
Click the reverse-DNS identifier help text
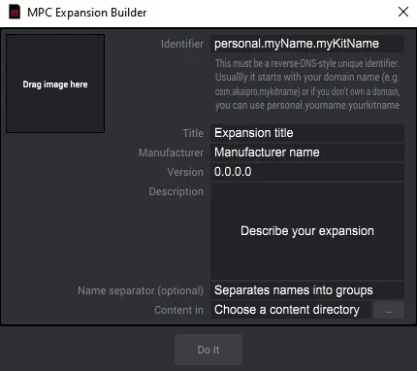[307, 84]
